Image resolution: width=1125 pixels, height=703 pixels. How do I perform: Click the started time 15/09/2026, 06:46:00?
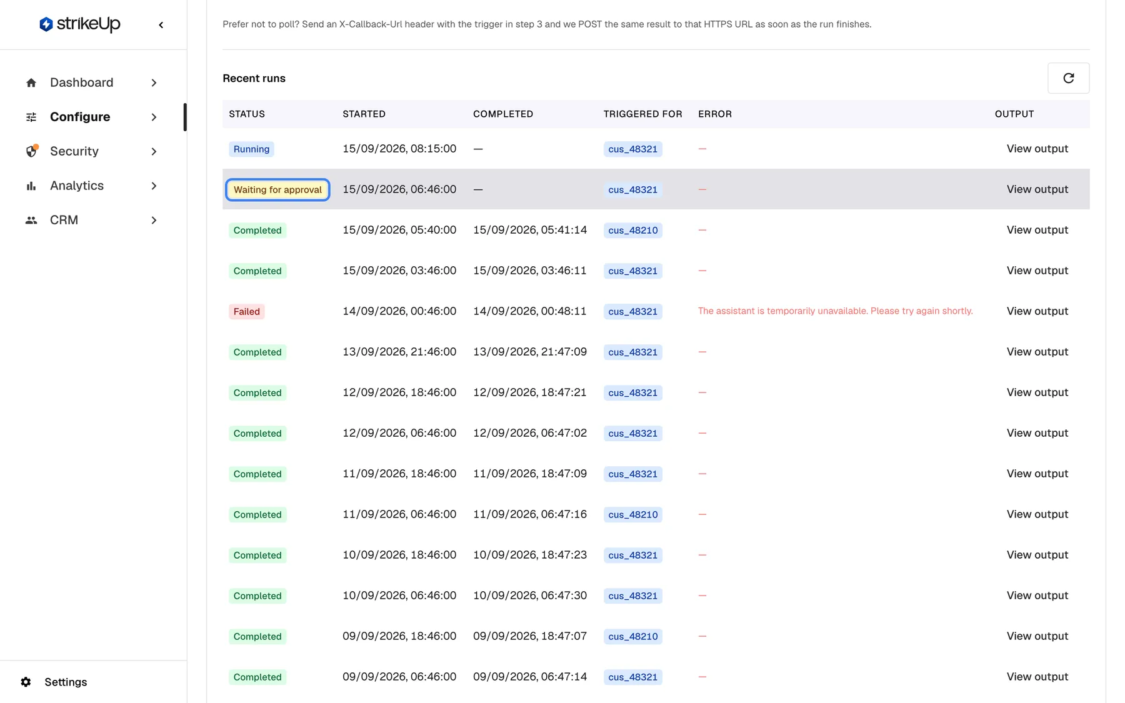click(x=399, y=189)
